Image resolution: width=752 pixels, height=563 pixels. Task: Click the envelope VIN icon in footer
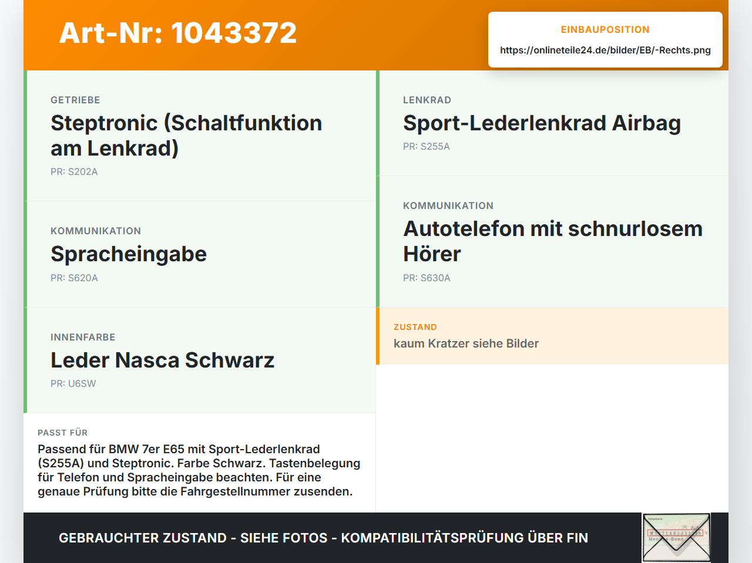[x=676, y=538]
